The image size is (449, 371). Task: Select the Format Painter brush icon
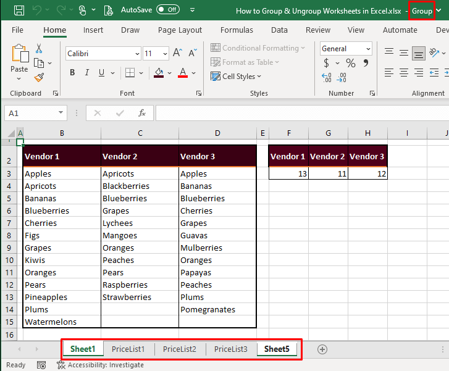(39, 77)
